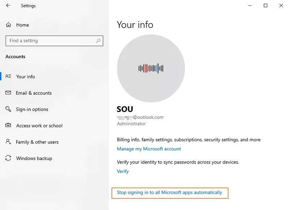Open Email & accounts section
Viewport: 289px width, 210px height.
coord(34,93)
